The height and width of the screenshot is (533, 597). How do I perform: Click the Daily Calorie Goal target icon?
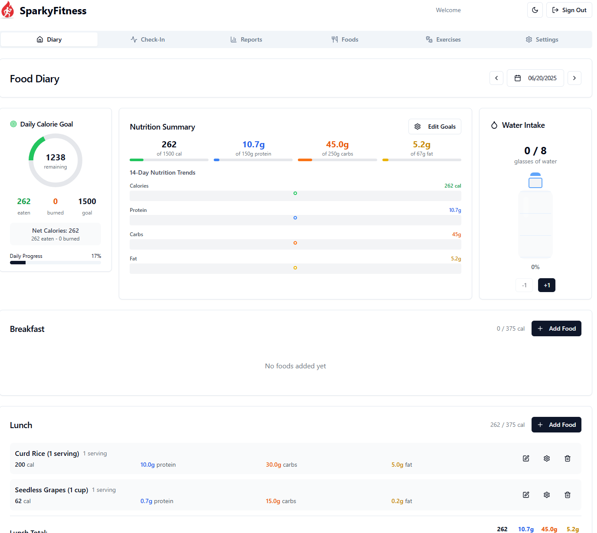click(13, 124)
